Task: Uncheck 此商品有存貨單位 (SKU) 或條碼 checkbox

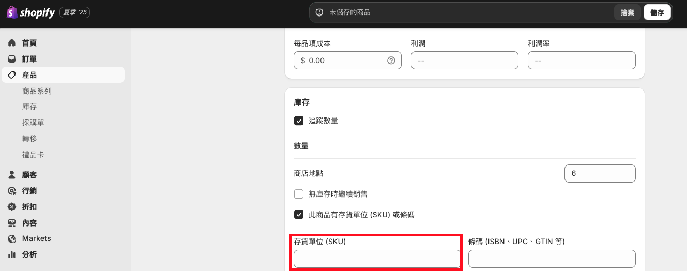Action: click(299, 214)
